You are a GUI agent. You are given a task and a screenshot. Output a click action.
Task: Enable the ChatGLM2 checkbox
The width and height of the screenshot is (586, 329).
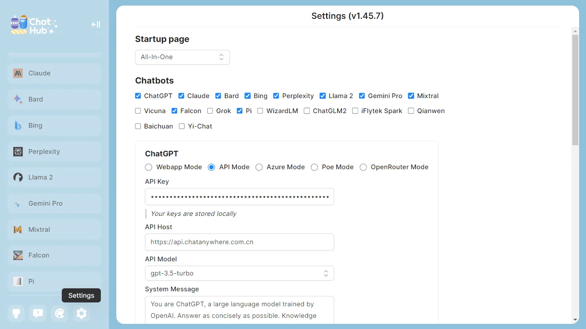click(307, 111)
